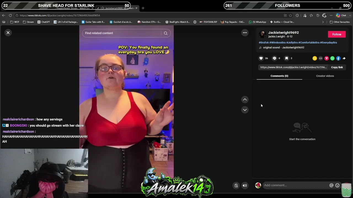This screenshot has width=353, height=198.
Task: Click the search magnifier in Find related content
Action: click(x=166, y=33)
